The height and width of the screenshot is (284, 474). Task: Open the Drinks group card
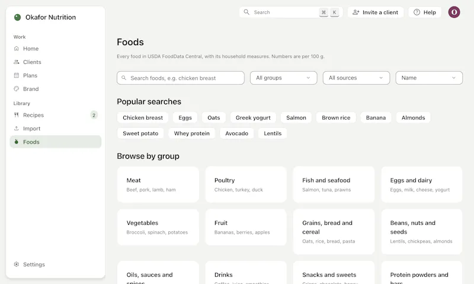(246, 273)
